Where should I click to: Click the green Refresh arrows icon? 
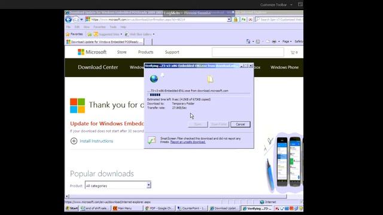tap(244, 20)
